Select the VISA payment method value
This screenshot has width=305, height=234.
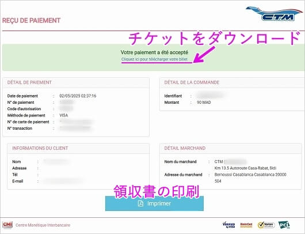coord(64,115)
